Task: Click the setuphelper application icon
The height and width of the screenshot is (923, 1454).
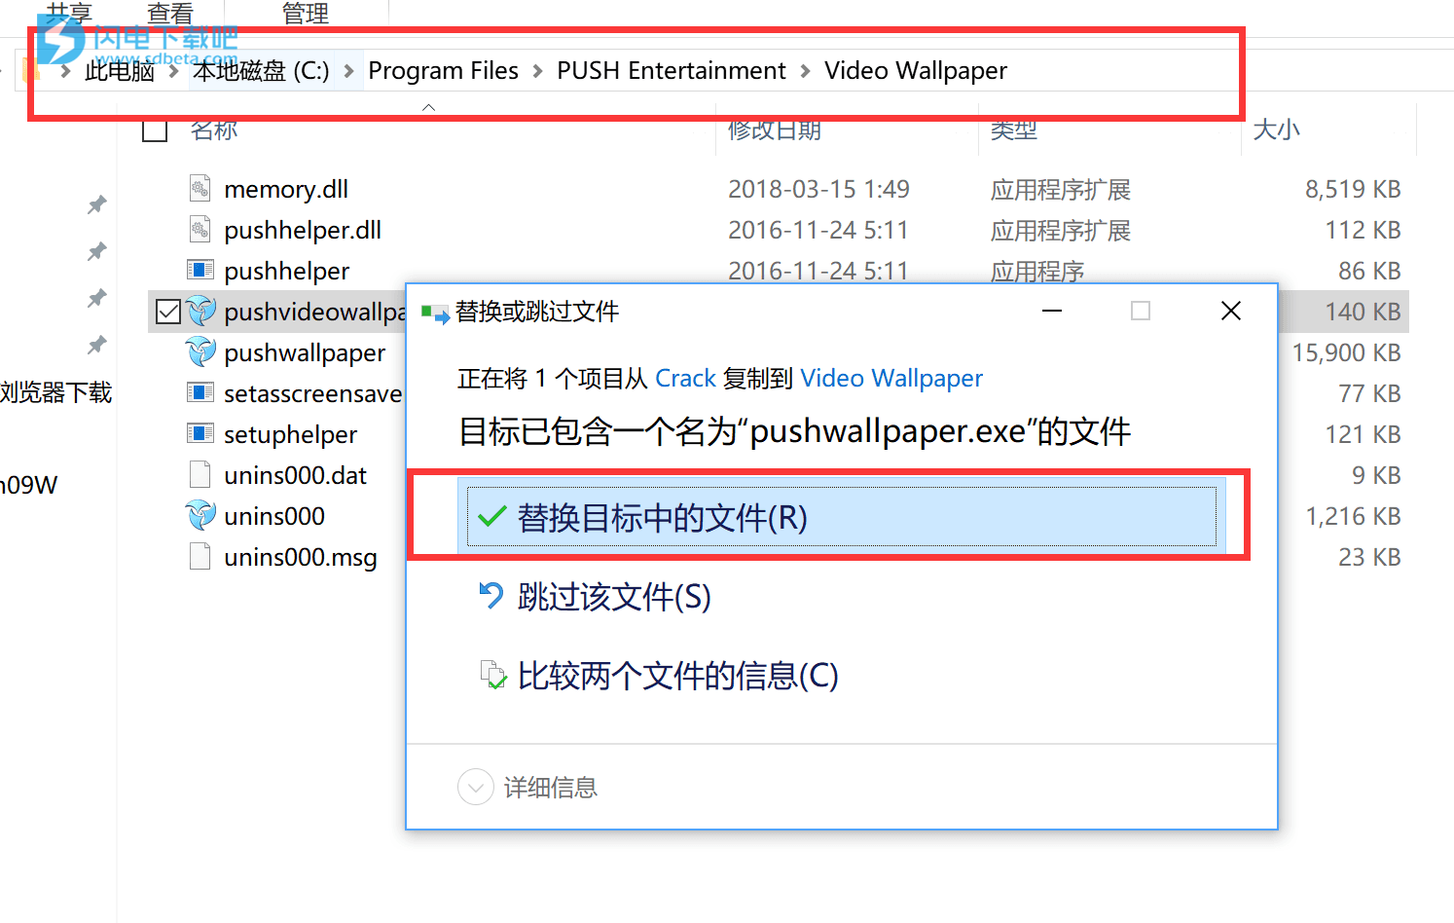Action: tap(200, 433)
